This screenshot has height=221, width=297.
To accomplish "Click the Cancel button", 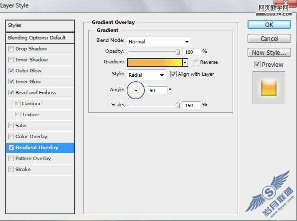I will click(x=269, y=38).
